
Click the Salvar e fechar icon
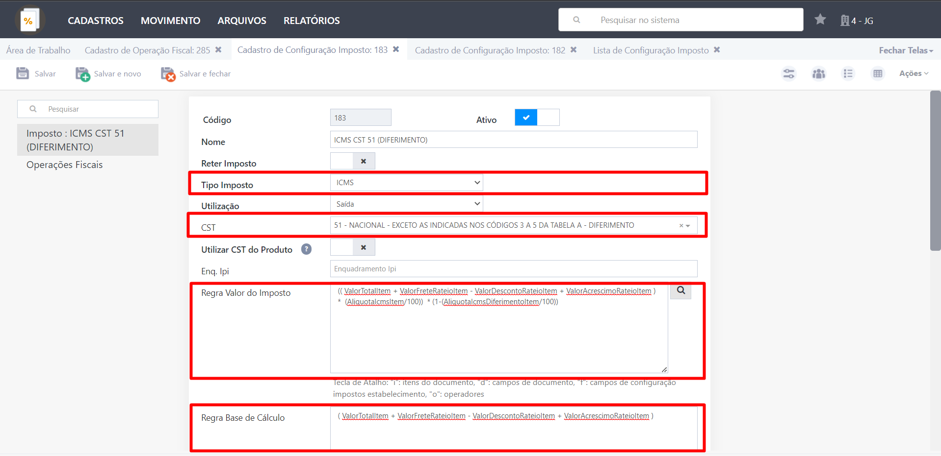point(168,74)
